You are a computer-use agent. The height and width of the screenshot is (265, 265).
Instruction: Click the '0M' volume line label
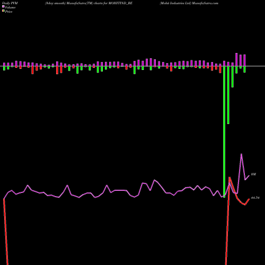[x=253, y=174]
